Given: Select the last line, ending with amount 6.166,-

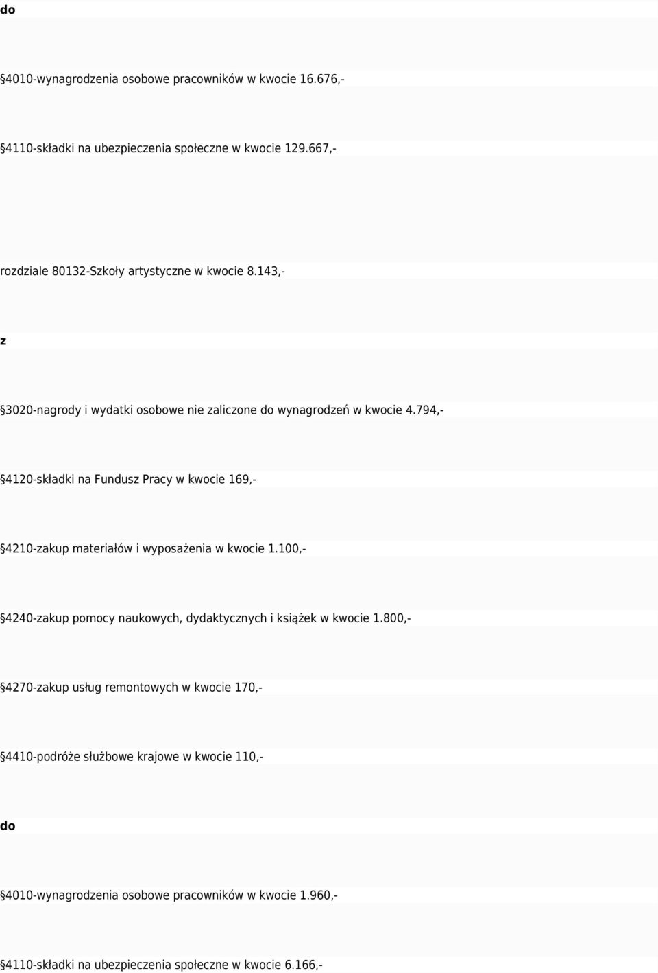Looking at the screenshot, I should [x=161, y=965].
